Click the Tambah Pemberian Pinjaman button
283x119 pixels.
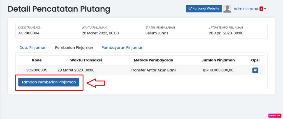click(x=49, y=82)
